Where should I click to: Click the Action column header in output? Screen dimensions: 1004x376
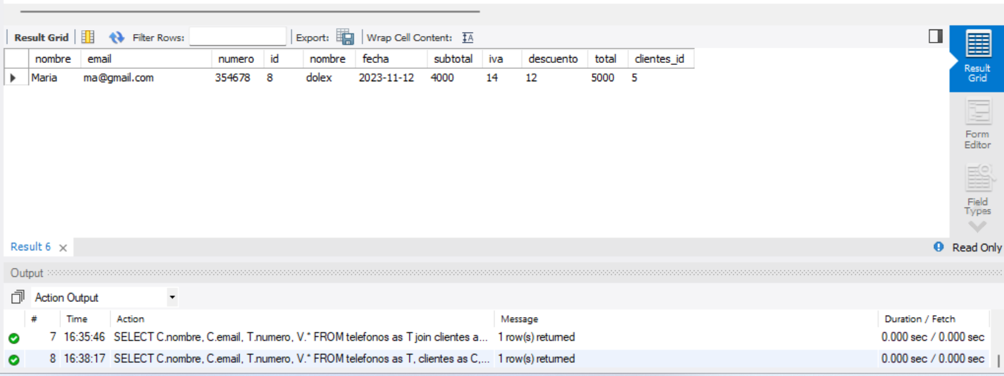coord(303,319)
